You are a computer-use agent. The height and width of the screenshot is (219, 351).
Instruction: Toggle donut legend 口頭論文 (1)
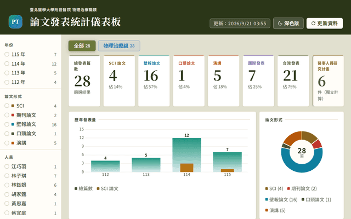coord(316,199)
